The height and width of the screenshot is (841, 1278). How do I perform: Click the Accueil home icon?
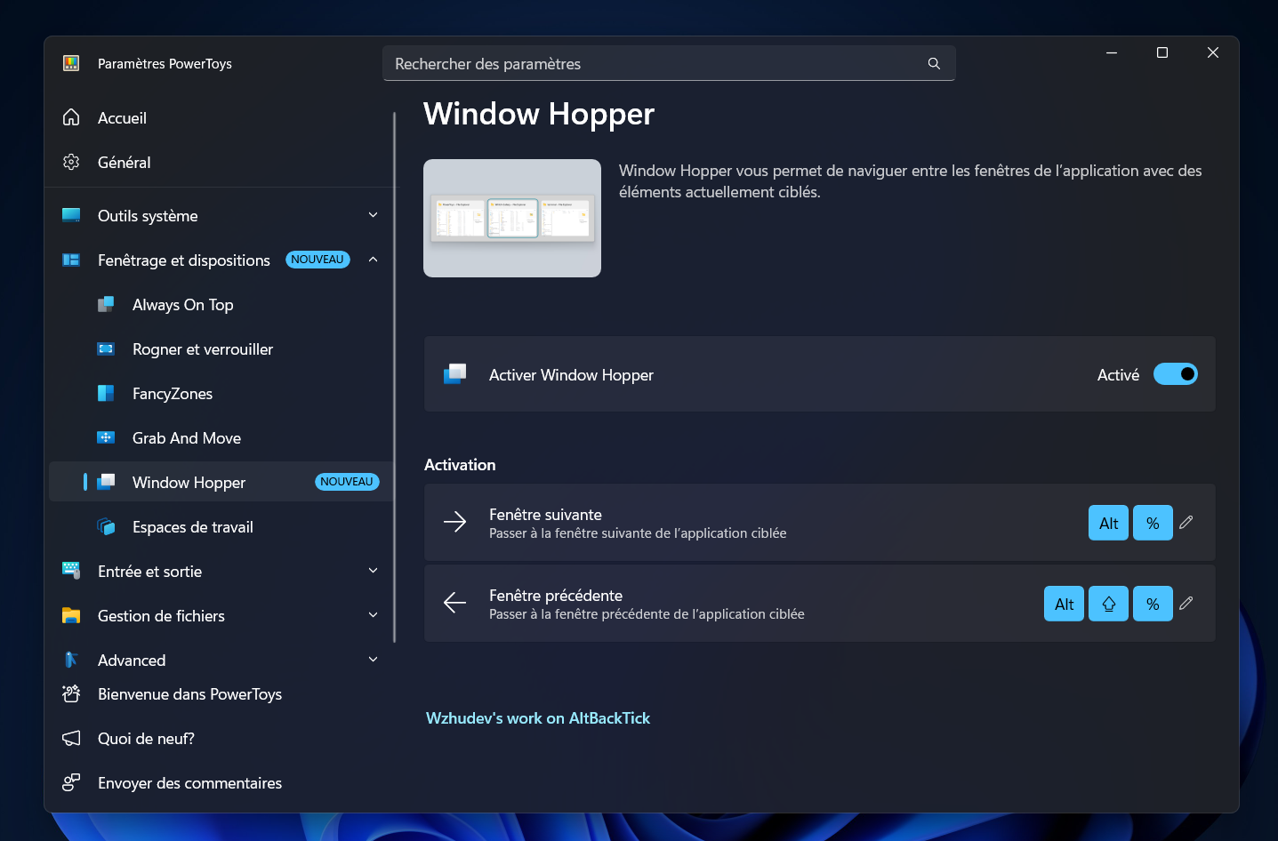pos(71,117)
